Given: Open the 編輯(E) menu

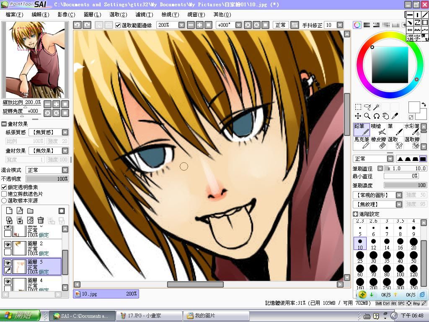Looking at the screenshot, I should click(41, 15).
